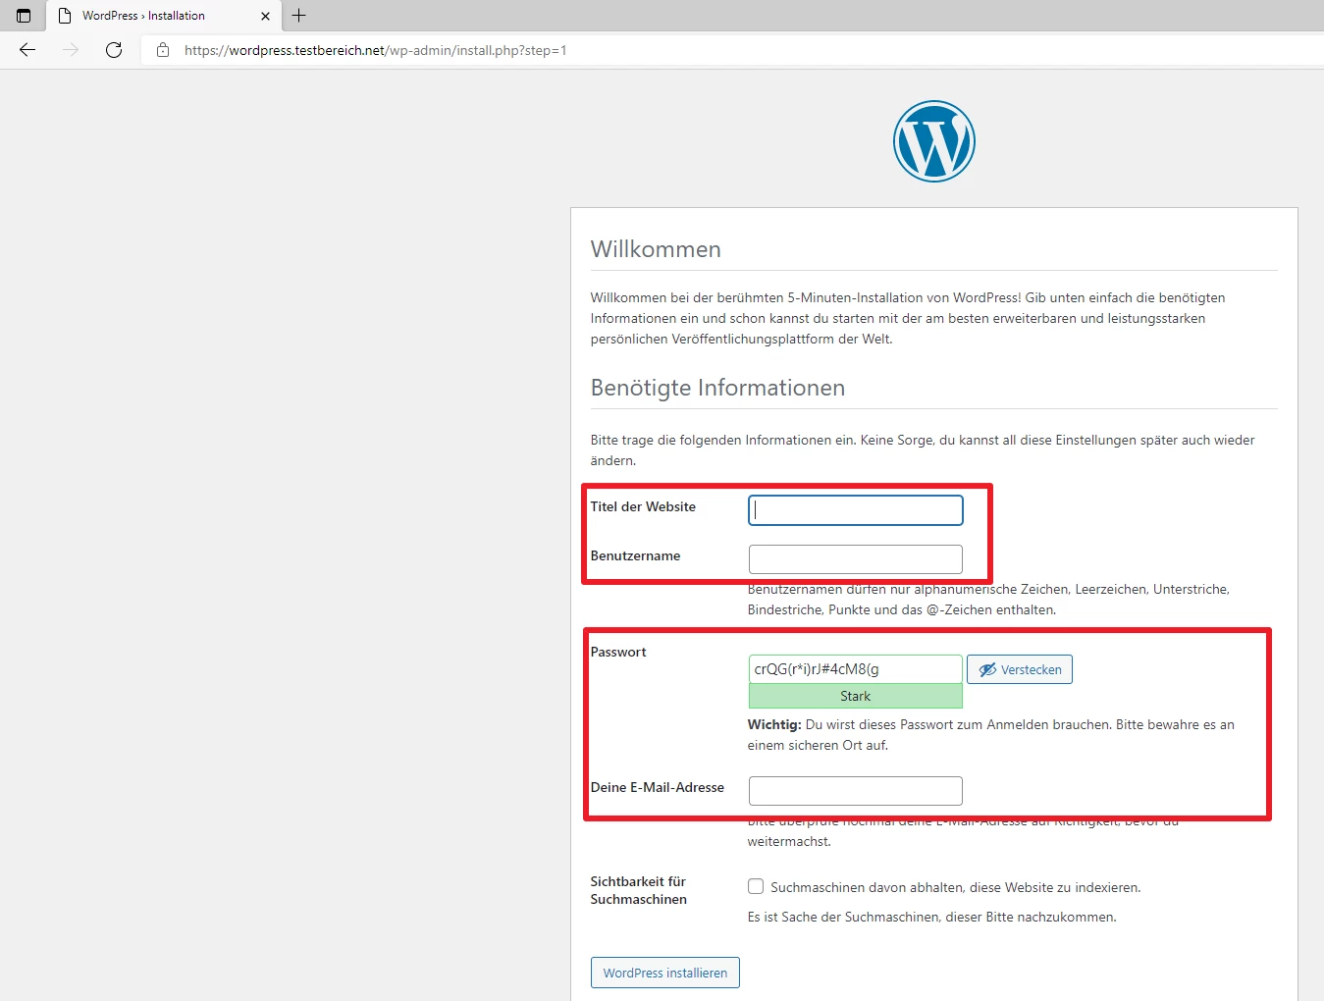Enable the checkbox discouraging search engine indexing
1324x1001 pixels.
click(756, 887)
